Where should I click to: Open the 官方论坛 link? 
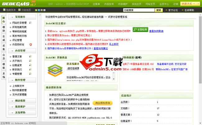173,10
